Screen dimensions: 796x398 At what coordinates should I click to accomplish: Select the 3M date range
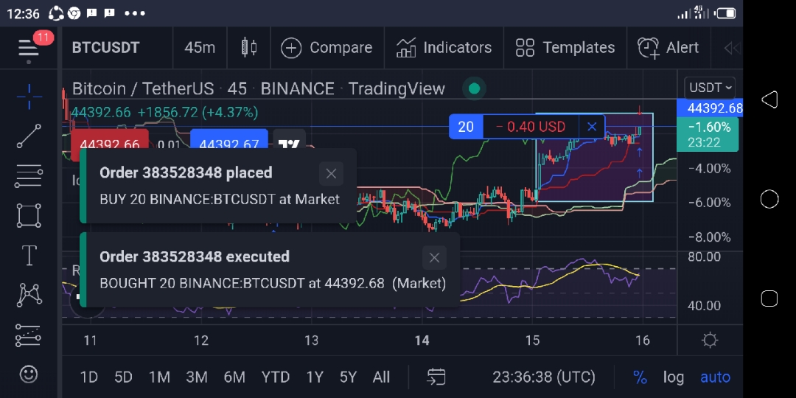pyautogui.click(x=197, y=377)
